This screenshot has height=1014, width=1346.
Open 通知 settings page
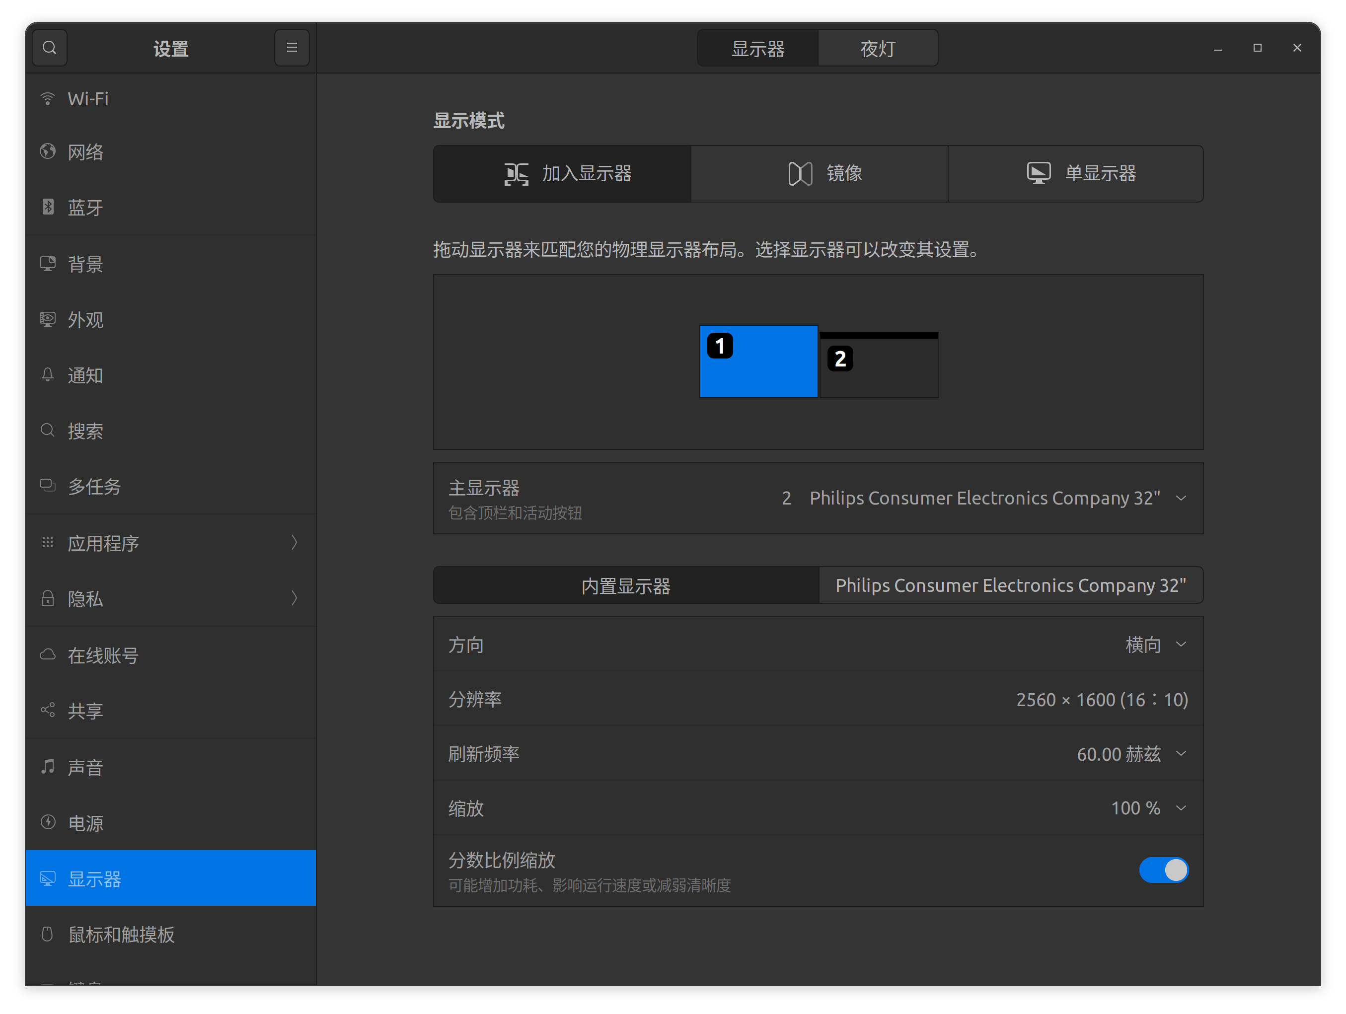pos(170,375)
